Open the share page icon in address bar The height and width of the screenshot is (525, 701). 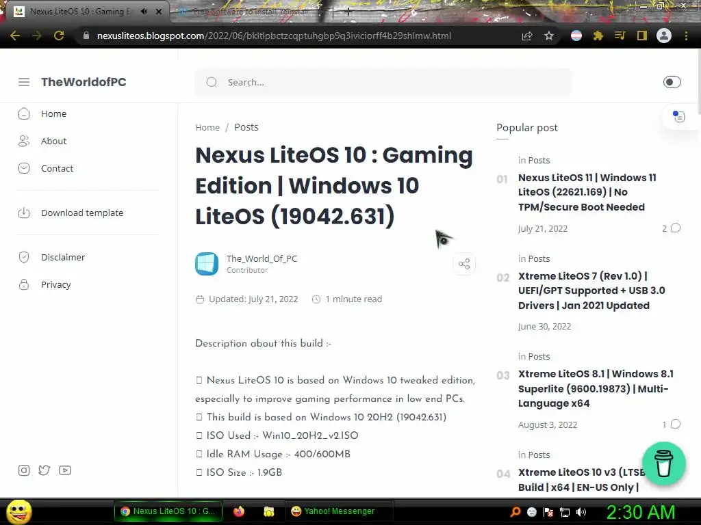click(x=527, y=36)
